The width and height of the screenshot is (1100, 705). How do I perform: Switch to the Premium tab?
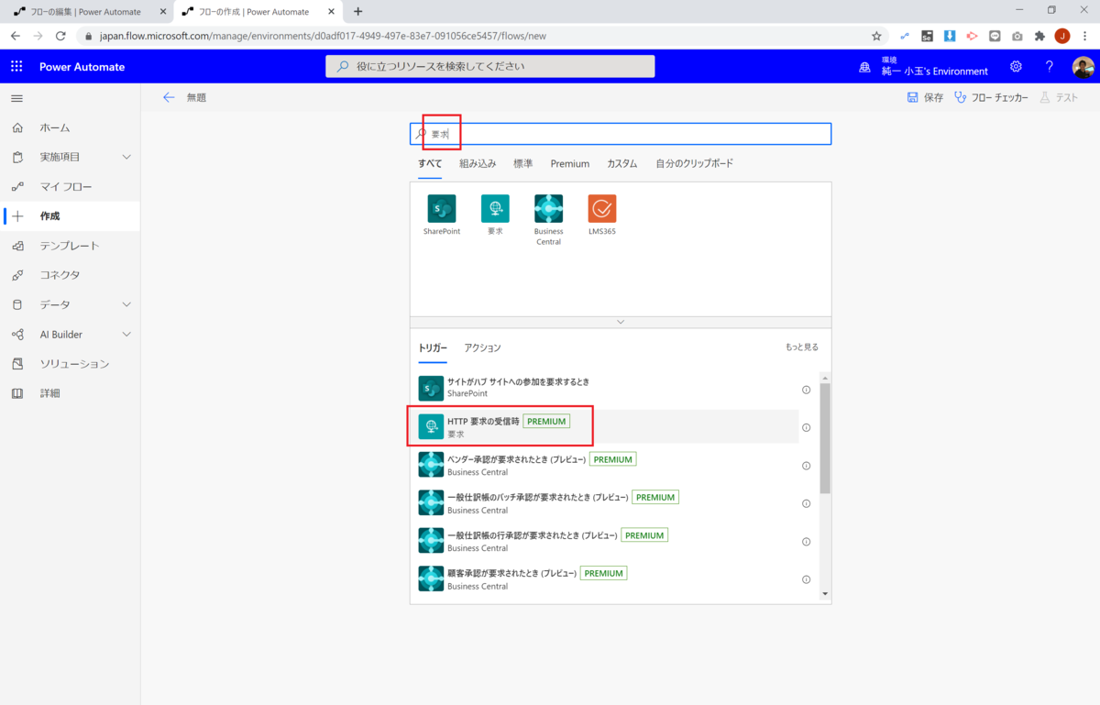(570, 163)
